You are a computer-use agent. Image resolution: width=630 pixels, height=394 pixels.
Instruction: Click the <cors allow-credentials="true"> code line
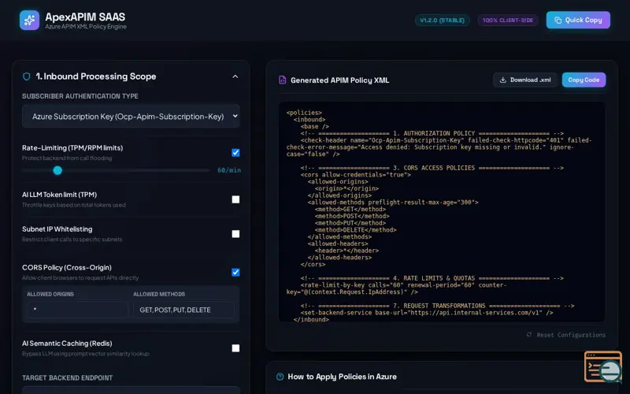point(356,174)
